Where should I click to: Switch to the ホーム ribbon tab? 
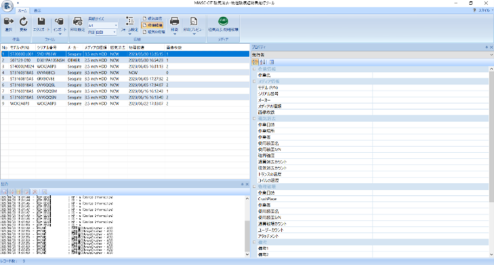pos(22,10)
